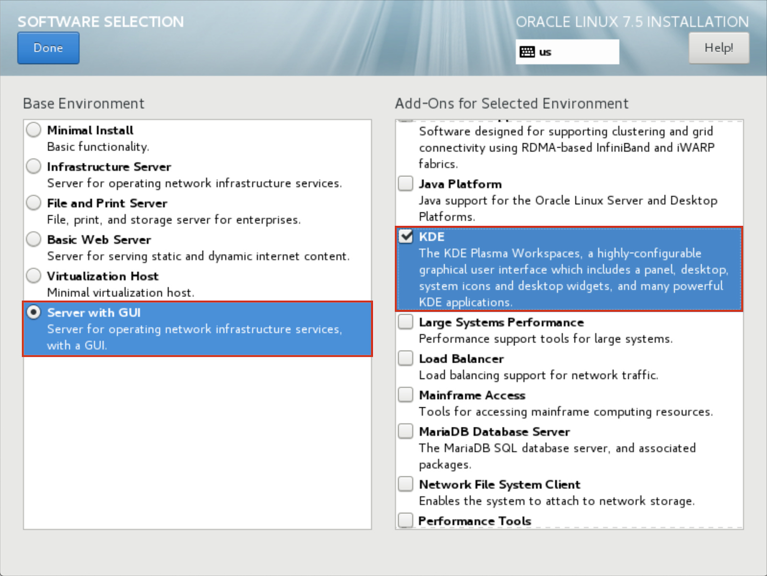The width and height of the screenshot is (767, 576).
Task: Click the 'Minimal Install' label
Action: pos(90,130)
